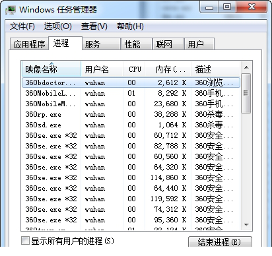Open the 帮助(H) menu
Viewport: 272px width, 256px height.
[130, 26]
